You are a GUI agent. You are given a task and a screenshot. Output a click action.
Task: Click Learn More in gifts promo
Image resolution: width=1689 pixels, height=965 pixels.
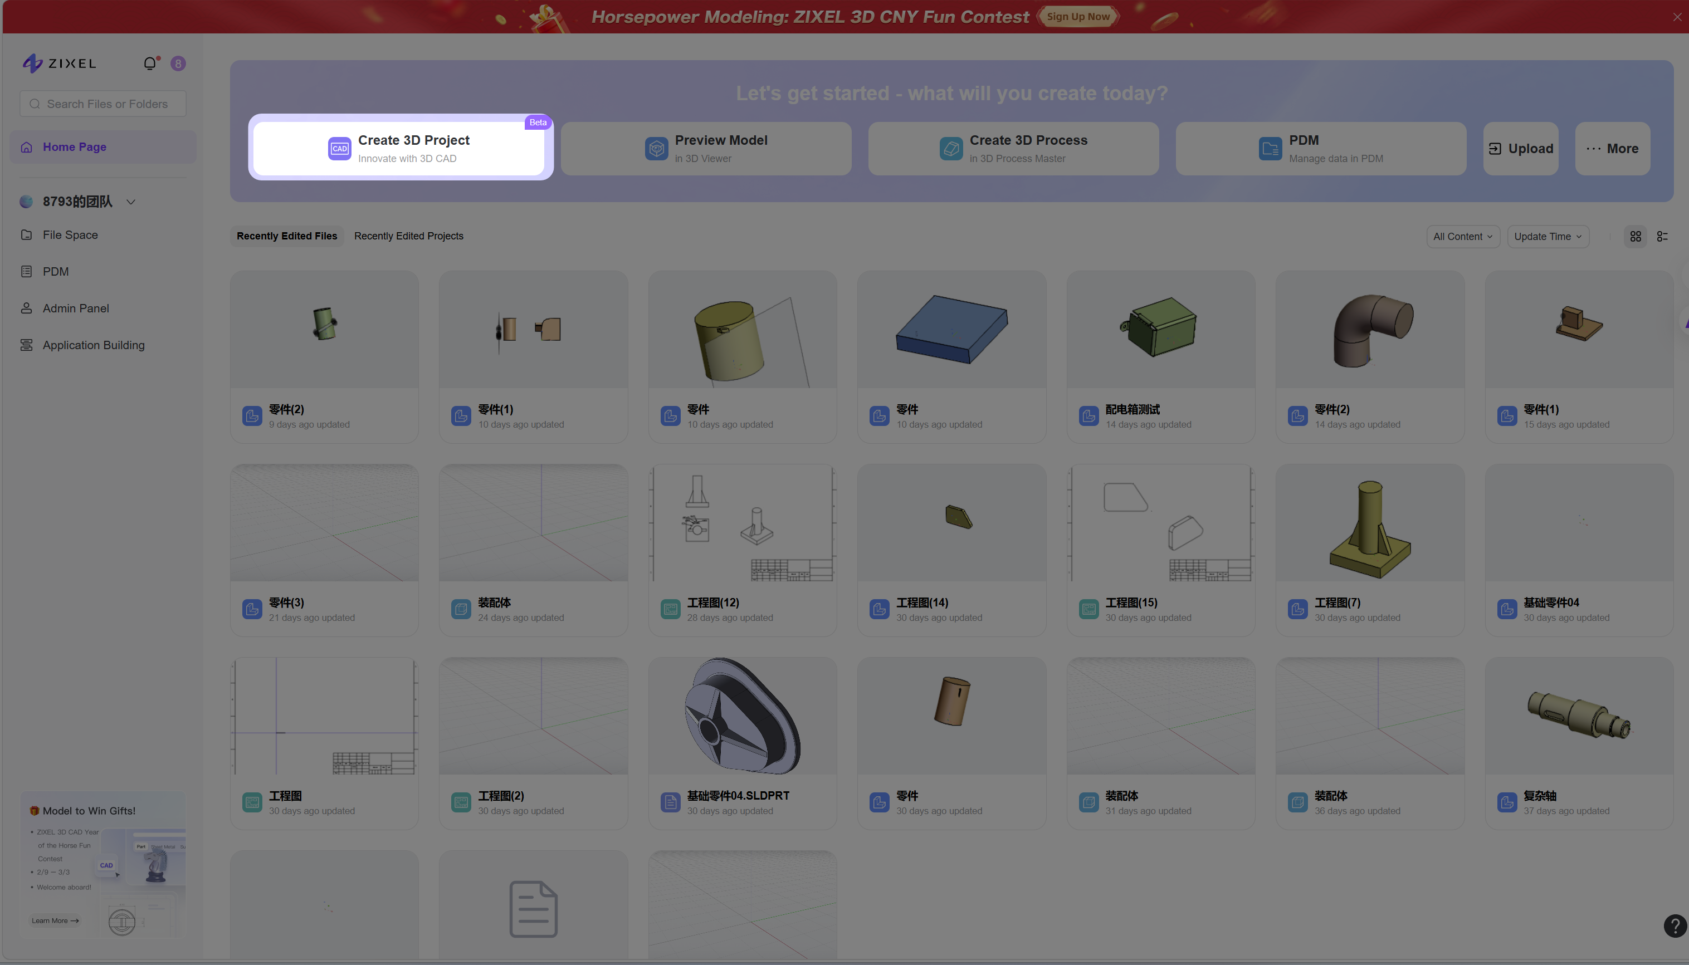pos(56,920)
